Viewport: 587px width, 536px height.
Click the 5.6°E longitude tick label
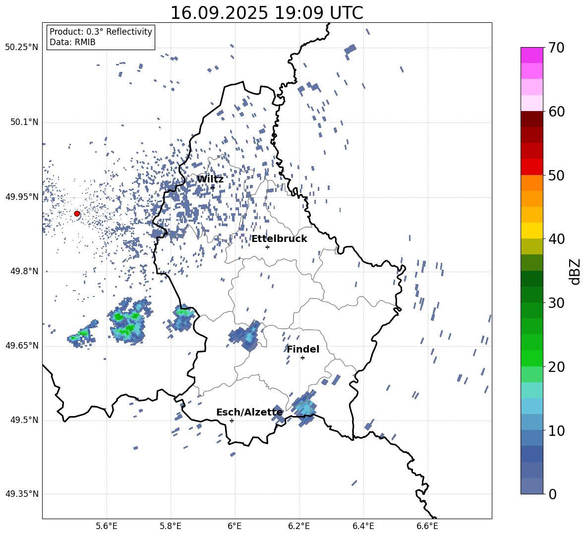point(107,526)
